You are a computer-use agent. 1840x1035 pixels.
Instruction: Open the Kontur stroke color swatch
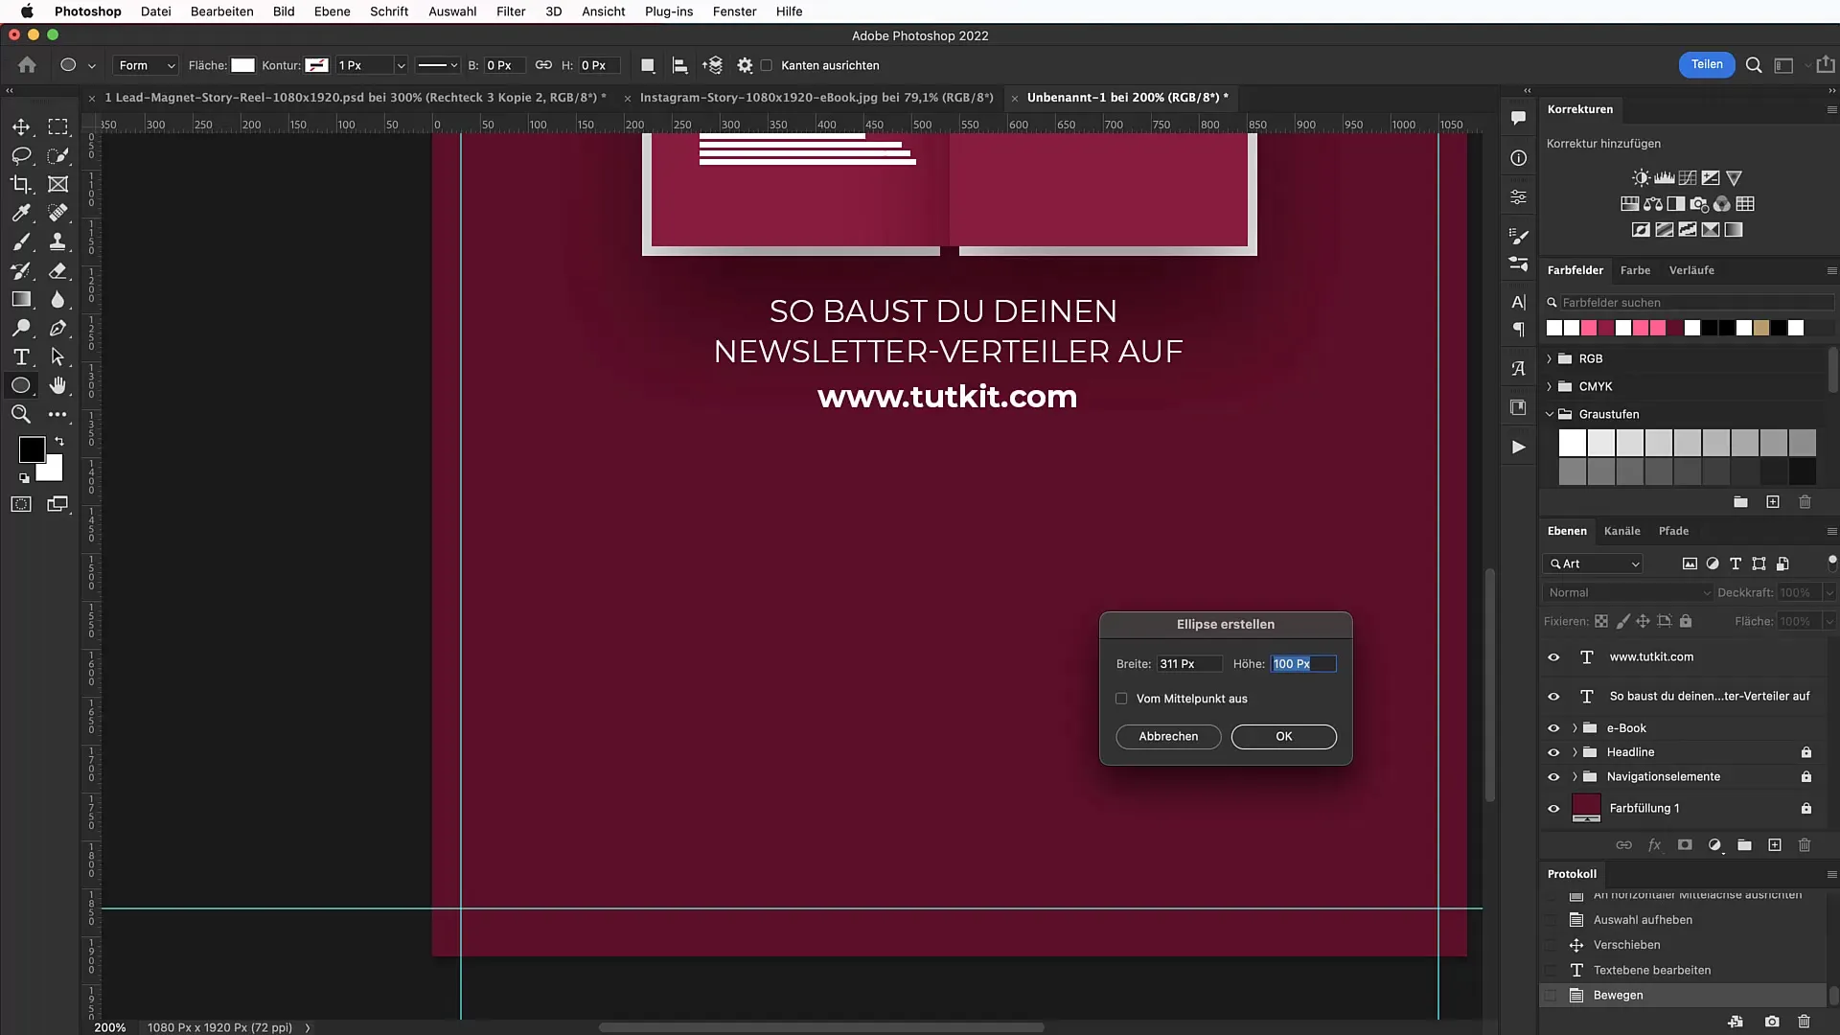[x=317, y=65]
